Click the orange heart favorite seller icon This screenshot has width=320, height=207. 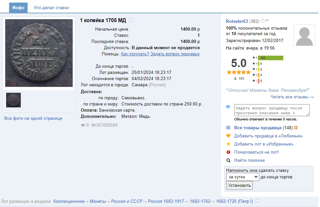point(228,136)
